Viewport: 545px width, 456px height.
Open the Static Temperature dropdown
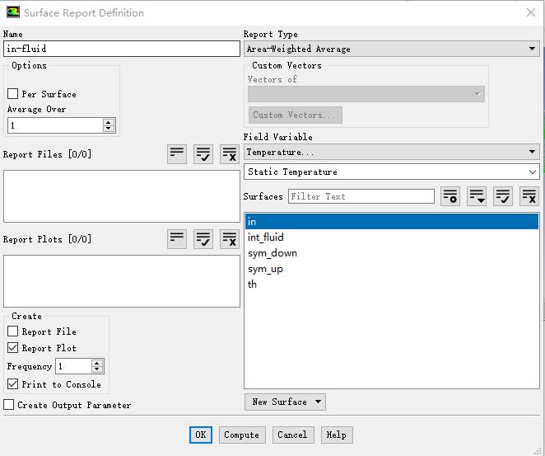coord(391,172)
